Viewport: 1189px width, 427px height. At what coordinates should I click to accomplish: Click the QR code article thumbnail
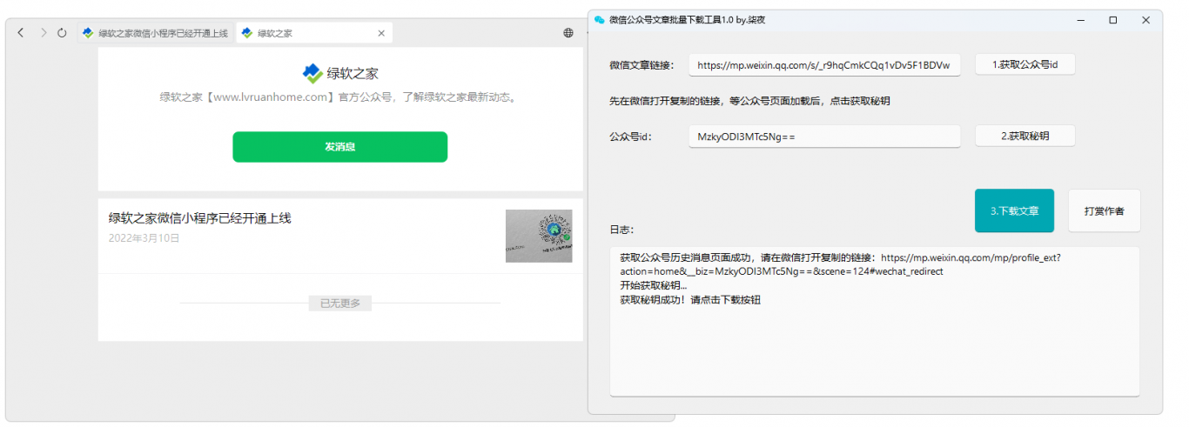coord(539,236)
